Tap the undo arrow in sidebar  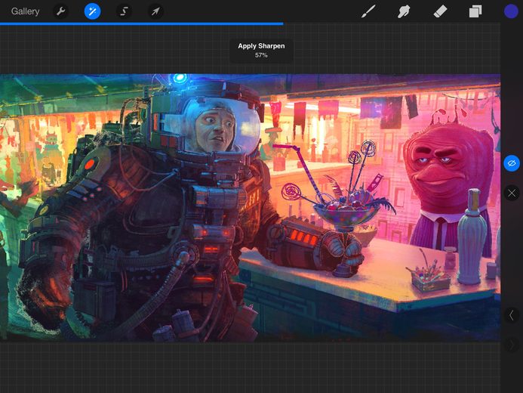point(512,315)
